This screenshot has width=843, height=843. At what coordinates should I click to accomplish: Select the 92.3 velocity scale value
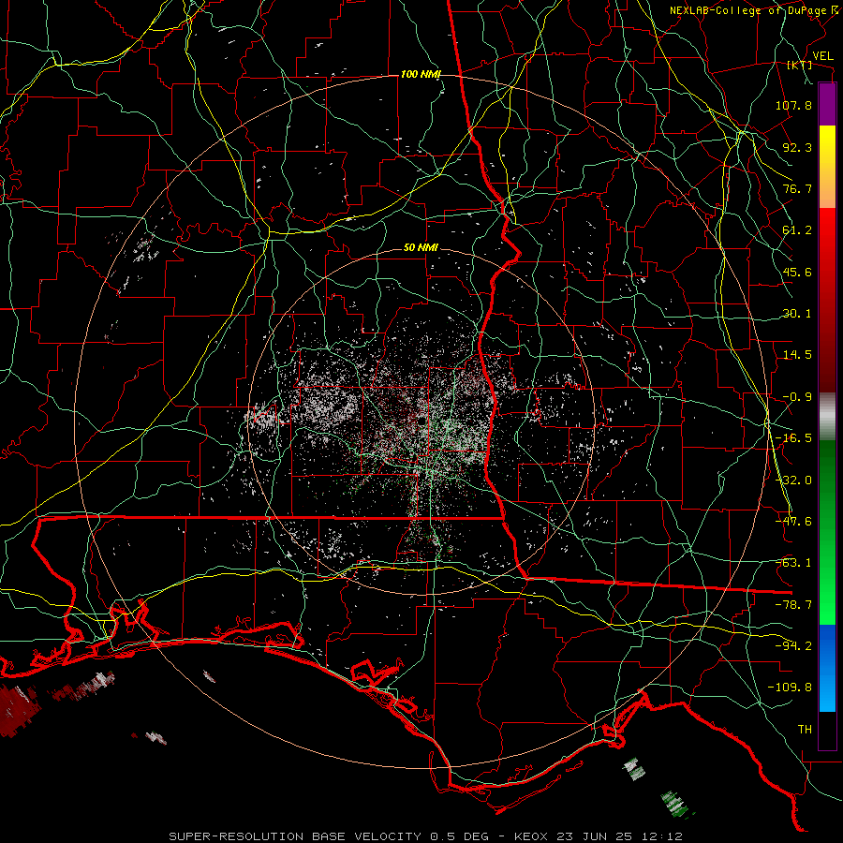pos(797,147)
